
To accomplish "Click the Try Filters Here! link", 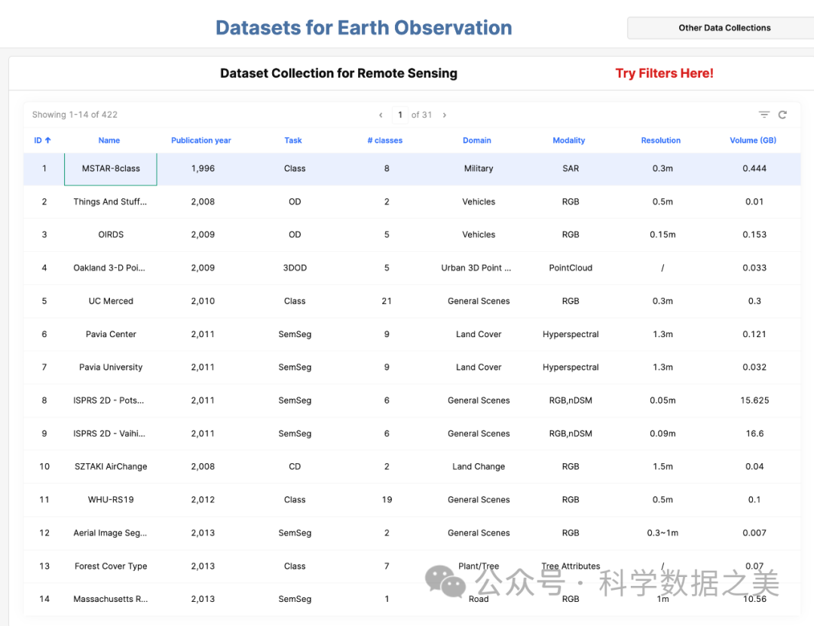I will (664, 73).
